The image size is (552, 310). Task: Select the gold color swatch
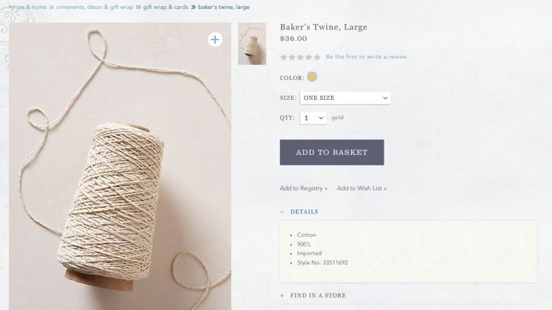click(312, 77)
